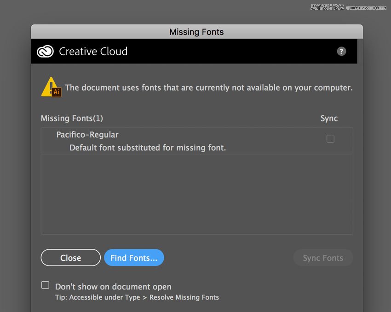The image size is (391, 312).
Task: Click the Sync column header
Action: pos(329,118)
